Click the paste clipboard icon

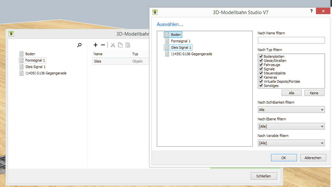127,45
